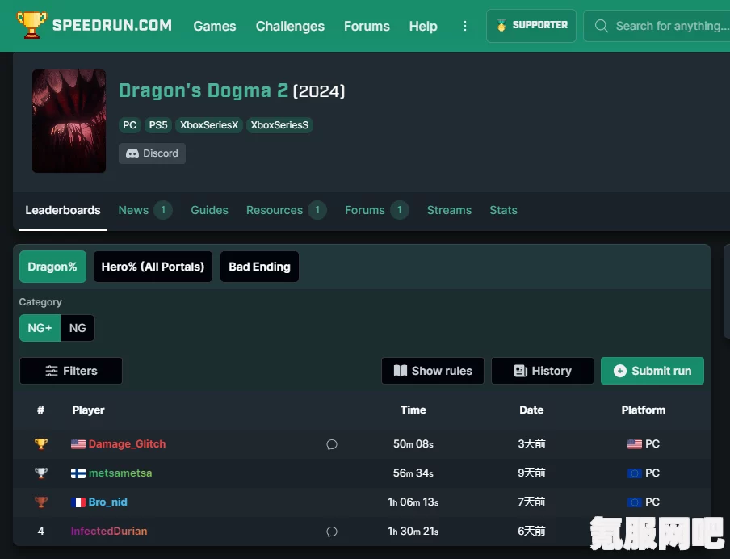Open Bro_nid's player profile
This screenshot has width=730, height=559.
[x=107, y=502]
